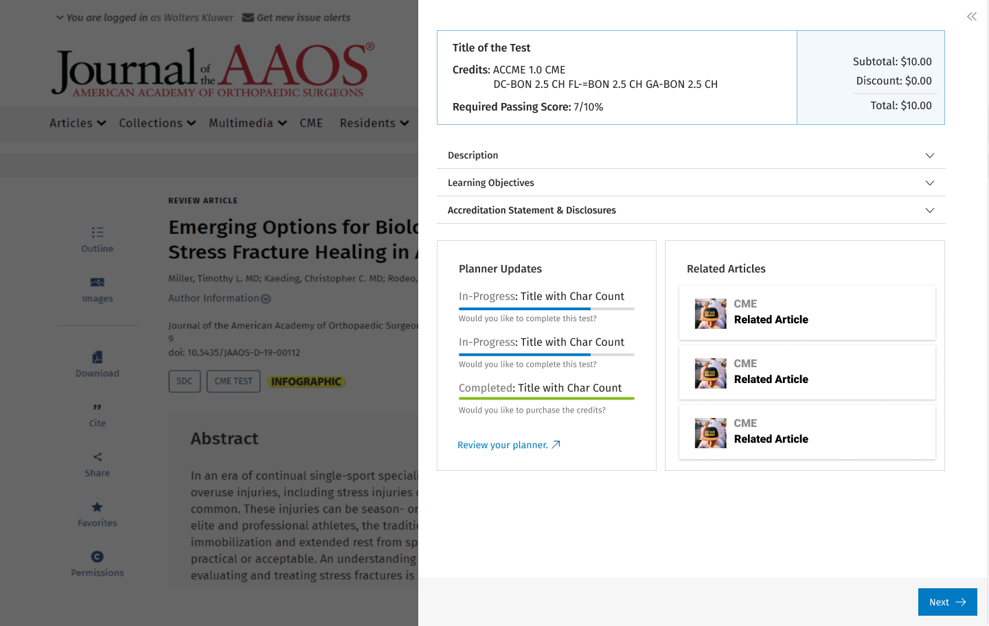
Task: Click the INFOGRAPHIC highlighted link
Action: [x=306, y=382]
